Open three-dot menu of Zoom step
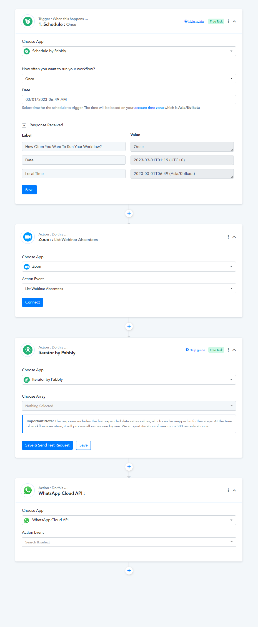Viewport: 258px width, 627px height. pos(228,237)
